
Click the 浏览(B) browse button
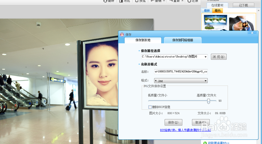click(219, 57)
